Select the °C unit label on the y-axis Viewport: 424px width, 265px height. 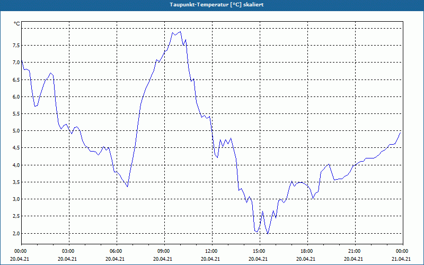[x=17, y=24]
